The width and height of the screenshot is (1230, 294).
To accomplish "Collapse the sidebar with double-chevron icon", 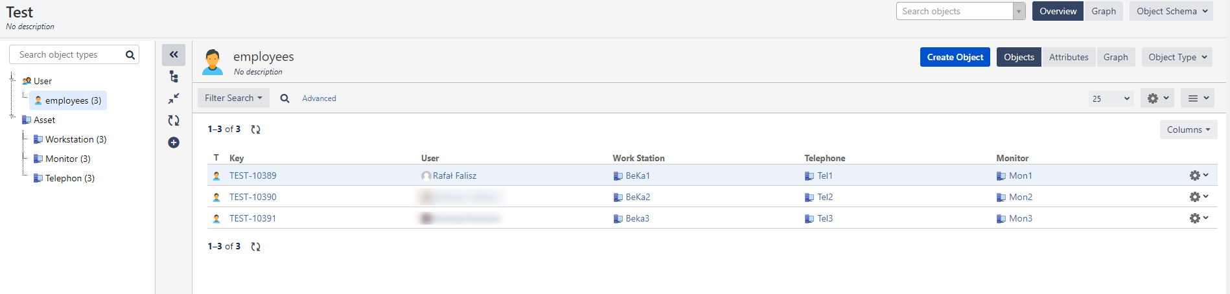I will click(x=174, y=55).
